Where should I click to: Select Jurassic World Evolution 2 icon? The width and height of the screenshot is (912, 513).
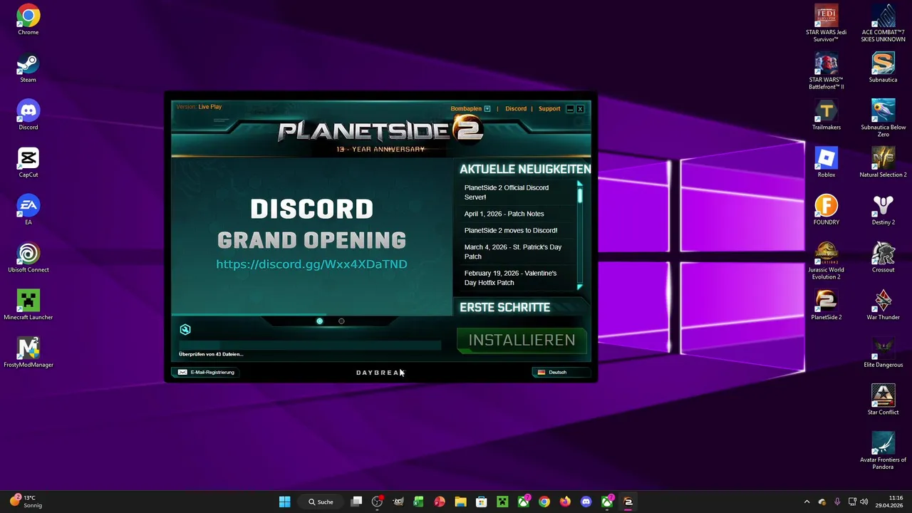[x=826, y=261]
